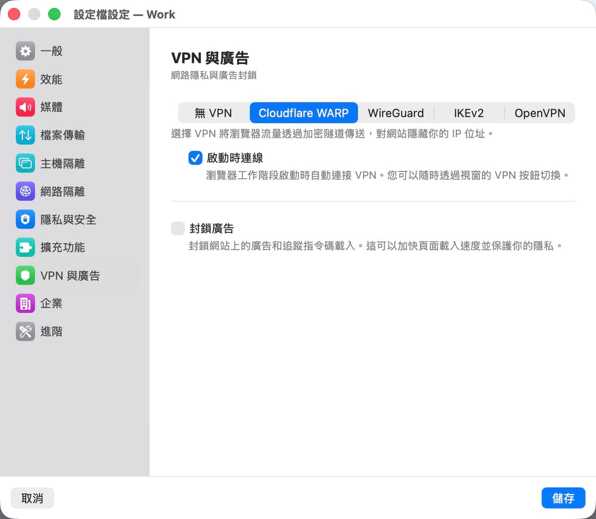Zoom the window with green button
596x519 pixels.
(x=54, y=14)
